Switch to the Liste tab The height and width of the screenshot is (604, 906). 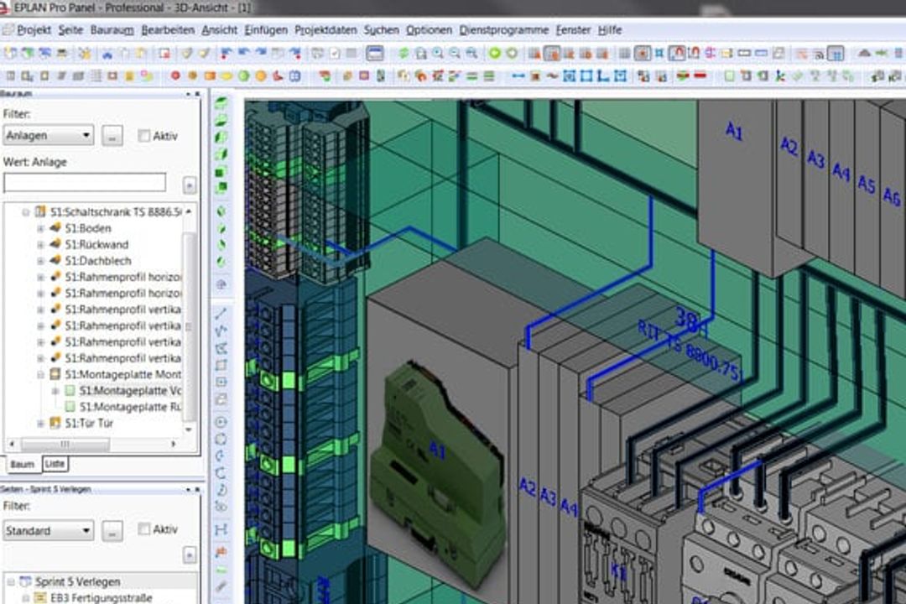[x=55, y=464]
